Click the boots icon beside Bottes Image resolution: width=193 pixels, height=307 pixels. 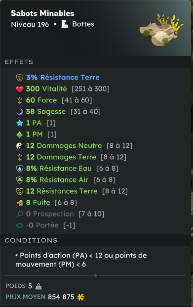coord(65,24)
